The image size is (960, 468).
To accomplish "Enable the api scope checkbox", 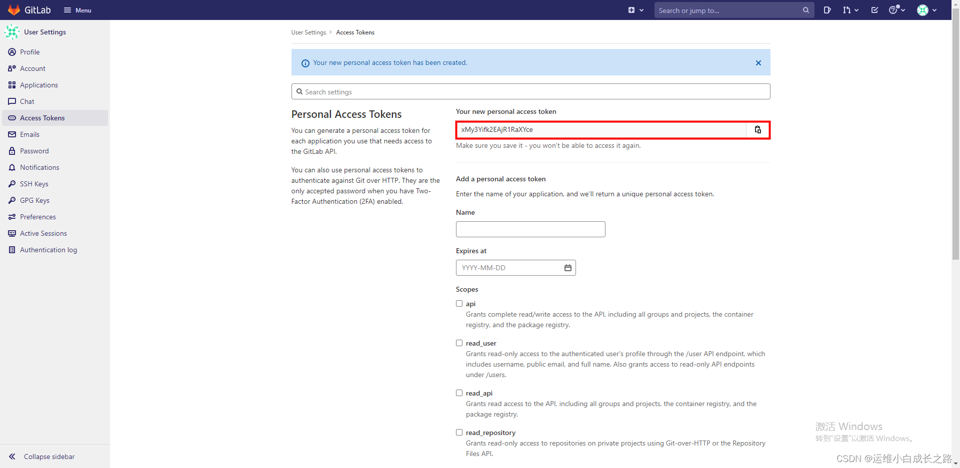I will tap(459, 303).
